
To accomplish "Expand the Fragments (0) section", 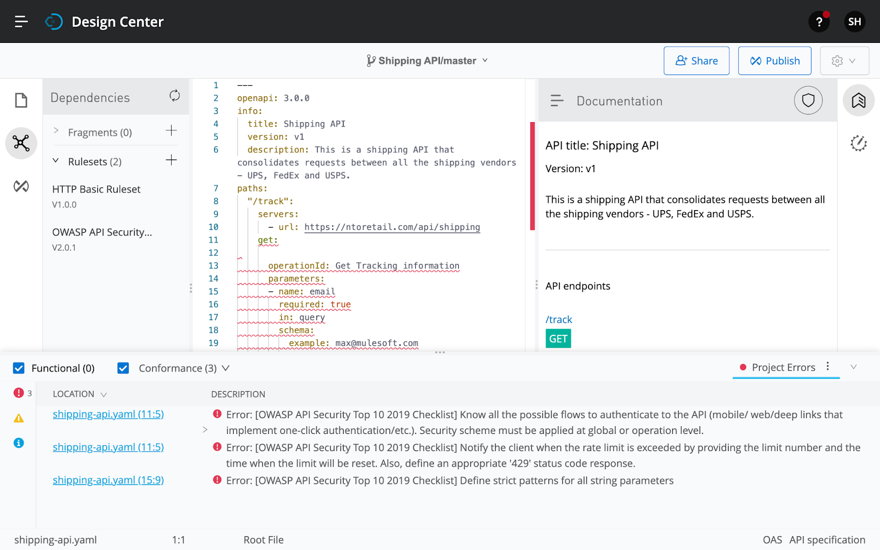I will pos(56,131).
